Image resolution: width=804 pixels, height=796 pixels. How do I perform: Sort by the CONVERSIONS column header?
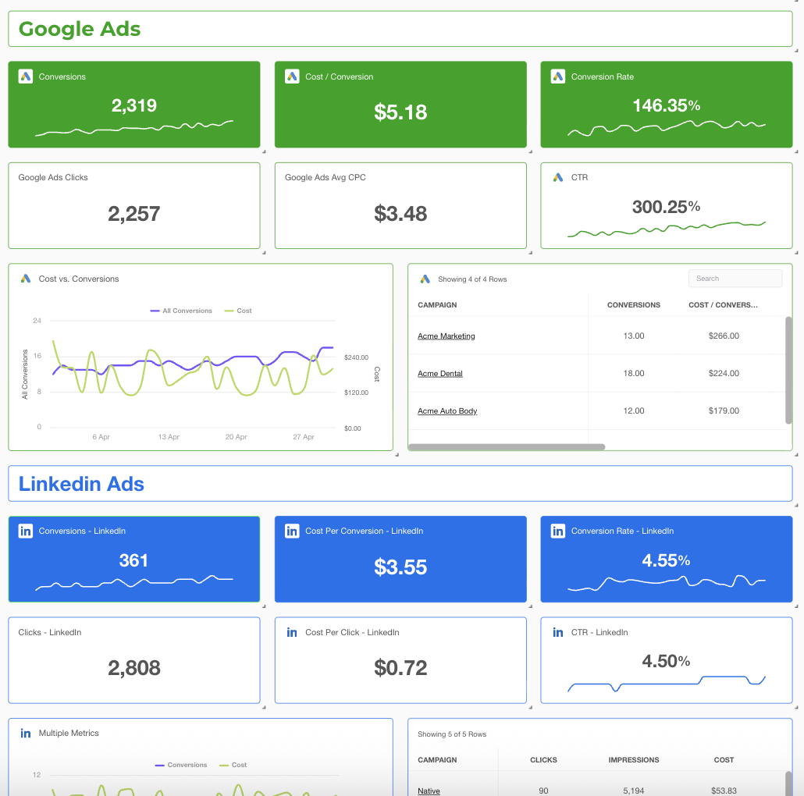(633, 305)
